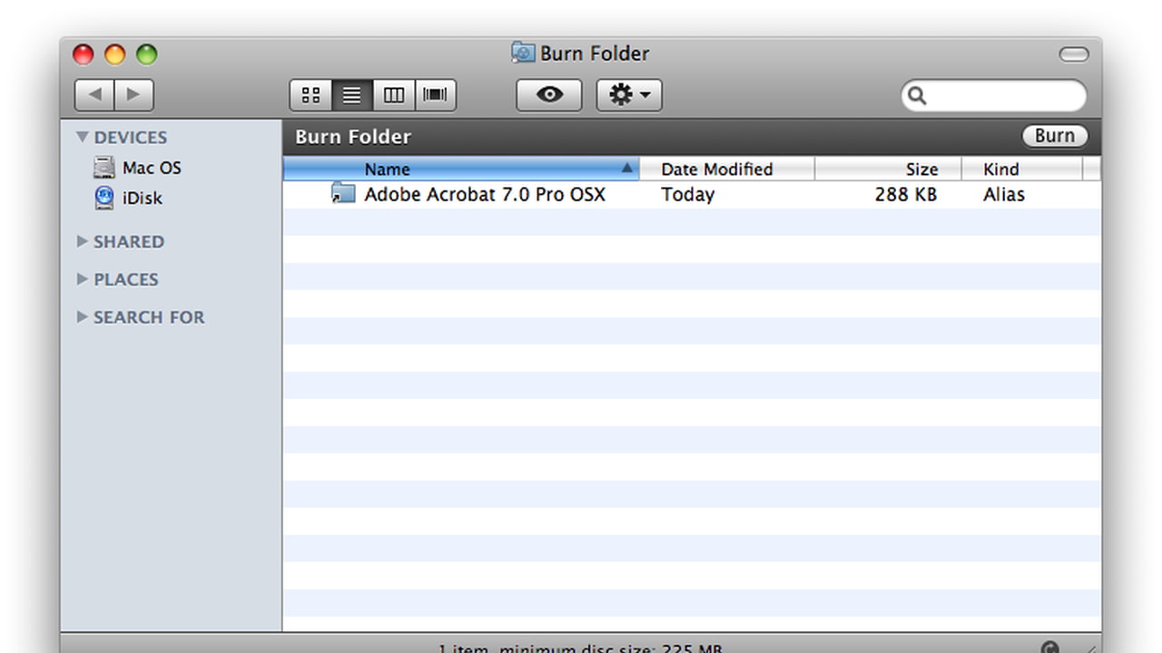
Task: Click the Alias kind cell
Action: pyautogui.click(x=1004, y=194)
